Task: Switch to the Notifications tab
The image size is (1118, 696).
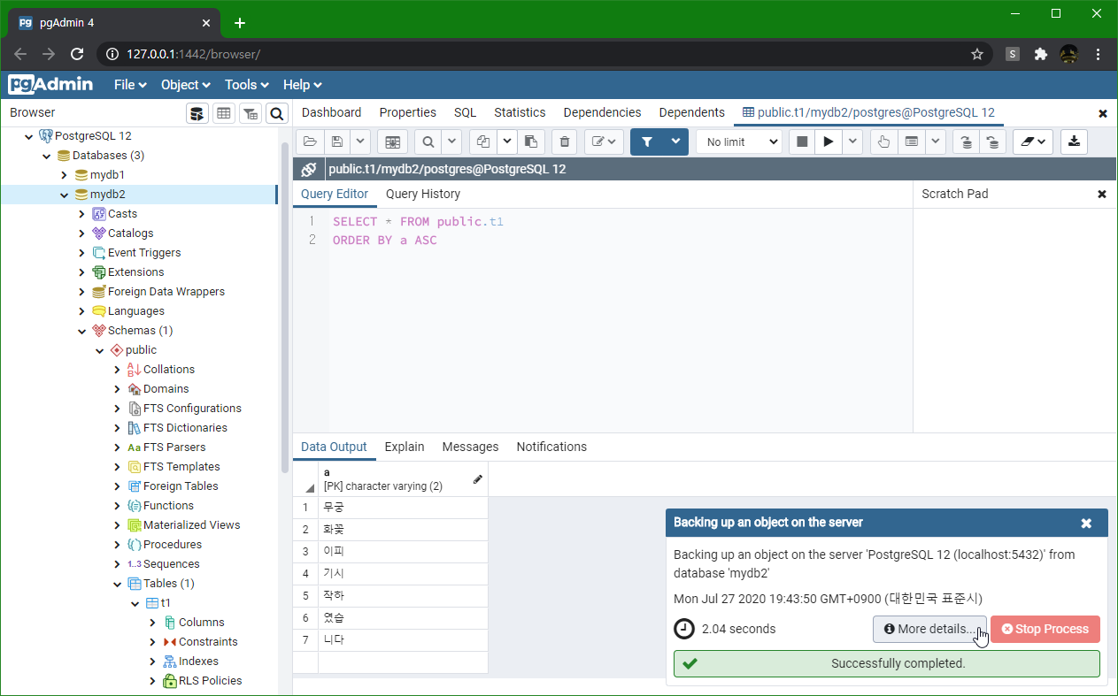Action: [552, 447]
